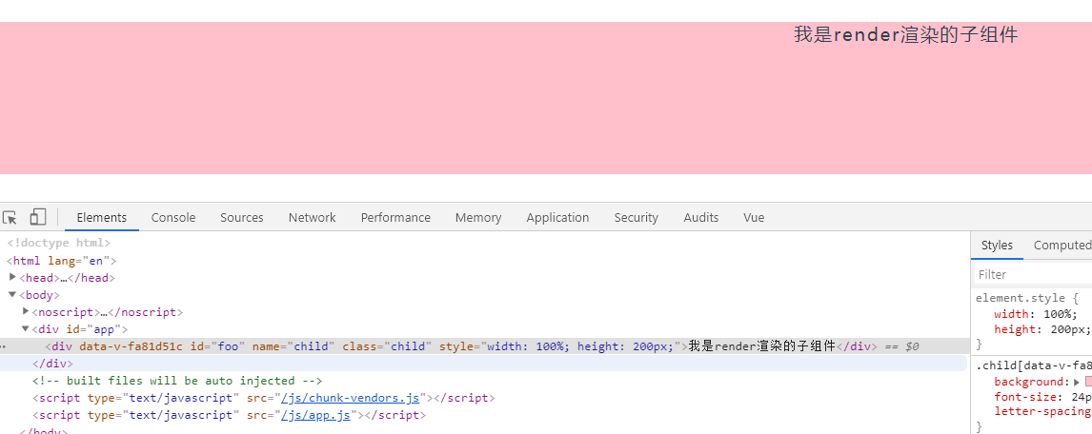
Task: Open the Security tab
Action: coord(636,218)
